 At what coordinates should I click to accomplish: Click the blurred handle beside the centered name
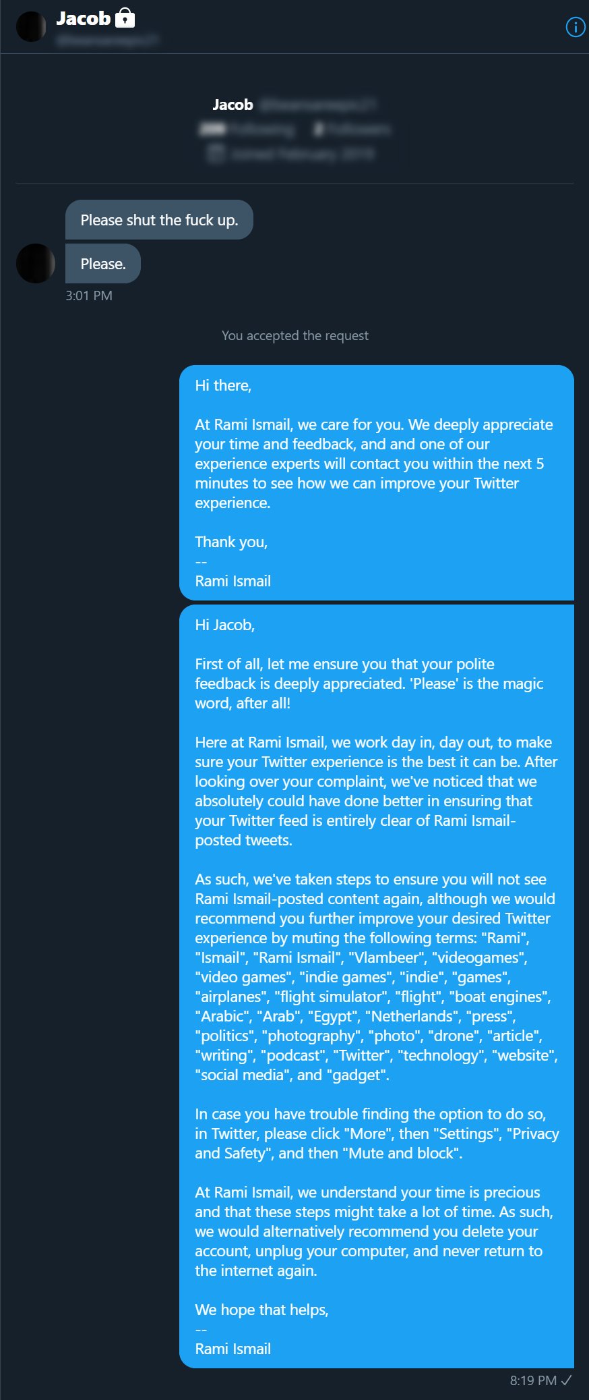317,105
